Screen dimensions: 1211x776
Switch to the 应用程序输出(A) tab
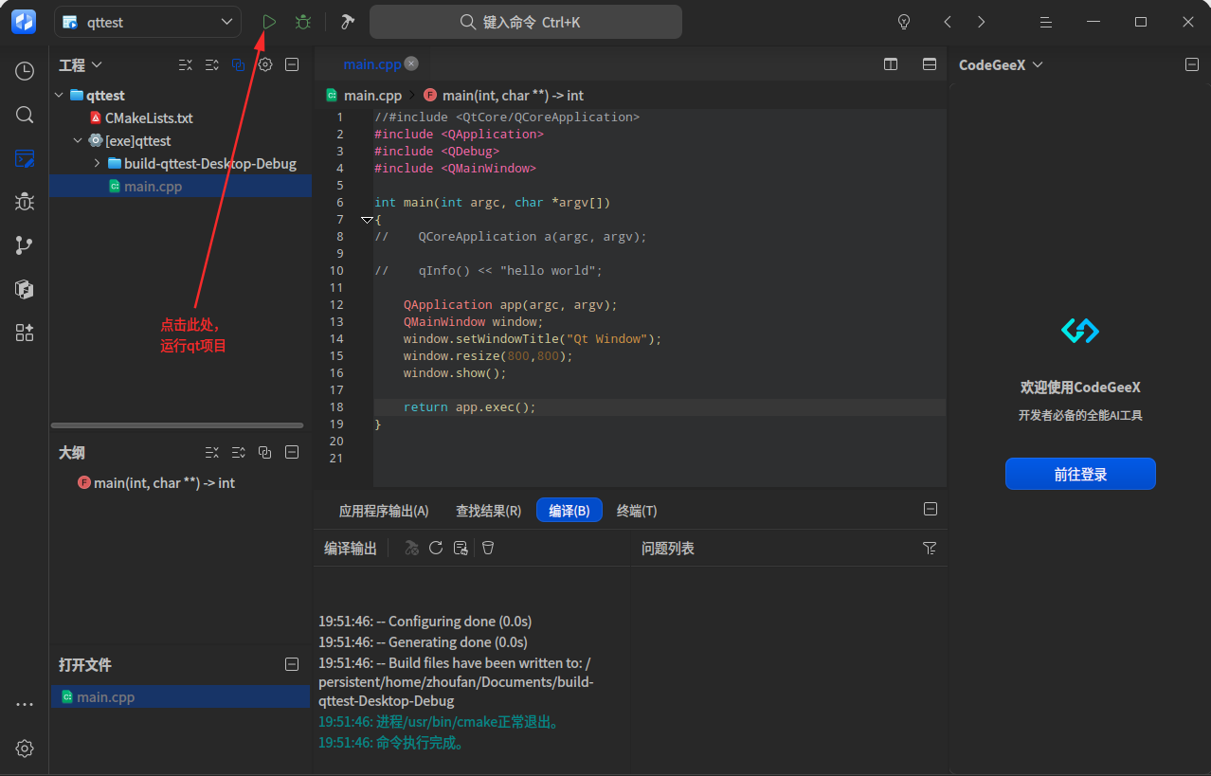tap(384, 511)
